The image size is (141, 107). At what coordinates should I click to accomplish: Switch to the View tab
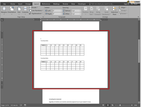[73, 4]
